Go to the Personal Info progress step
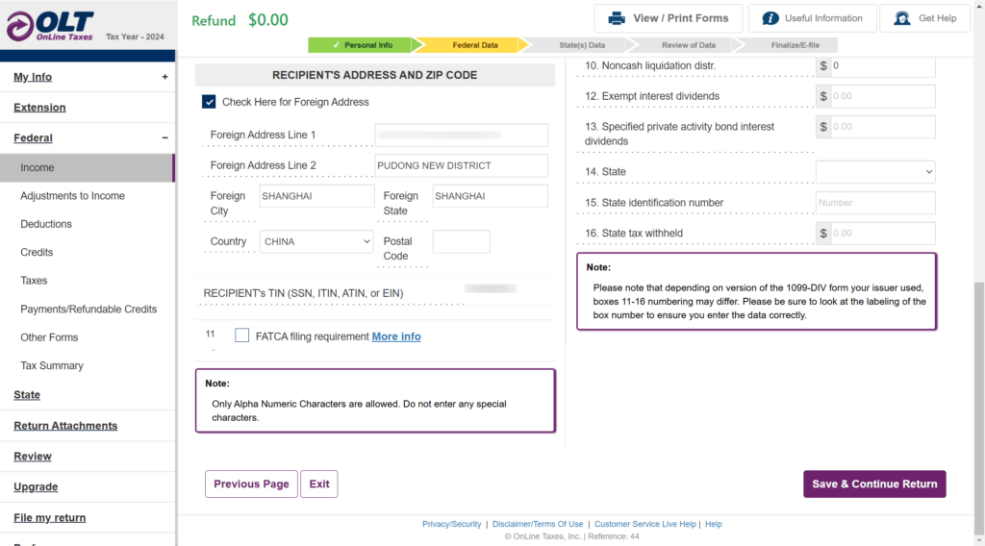985x546 pixels. coord(363,45)
